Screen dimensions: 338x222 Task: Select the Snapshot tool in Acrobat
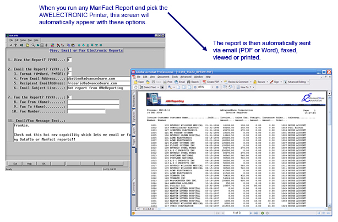(x=162, y=87)
